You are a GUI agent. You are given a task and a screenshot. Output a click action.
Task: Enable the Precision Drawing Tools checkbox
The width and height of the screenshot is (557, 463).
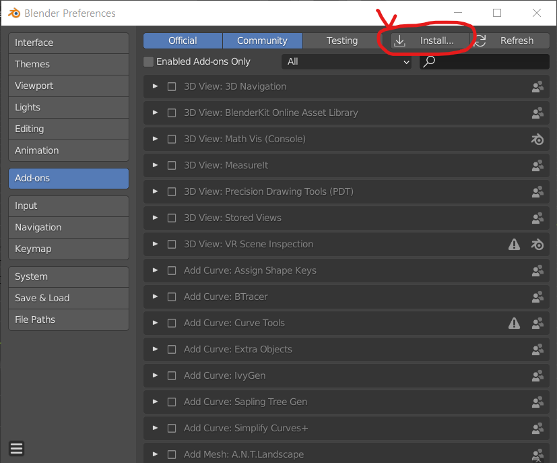(172, 192)
